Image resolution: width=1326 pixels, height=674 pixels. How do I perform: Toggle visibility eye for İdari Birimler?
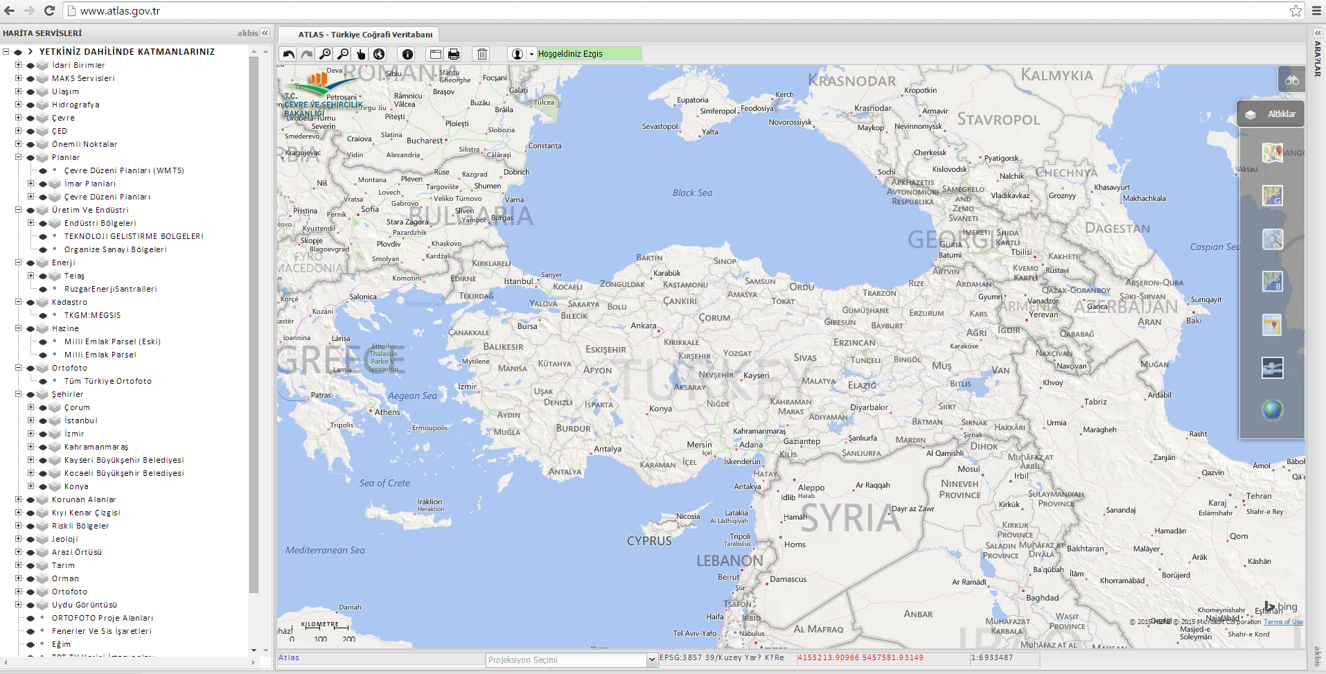click(30, 66)
